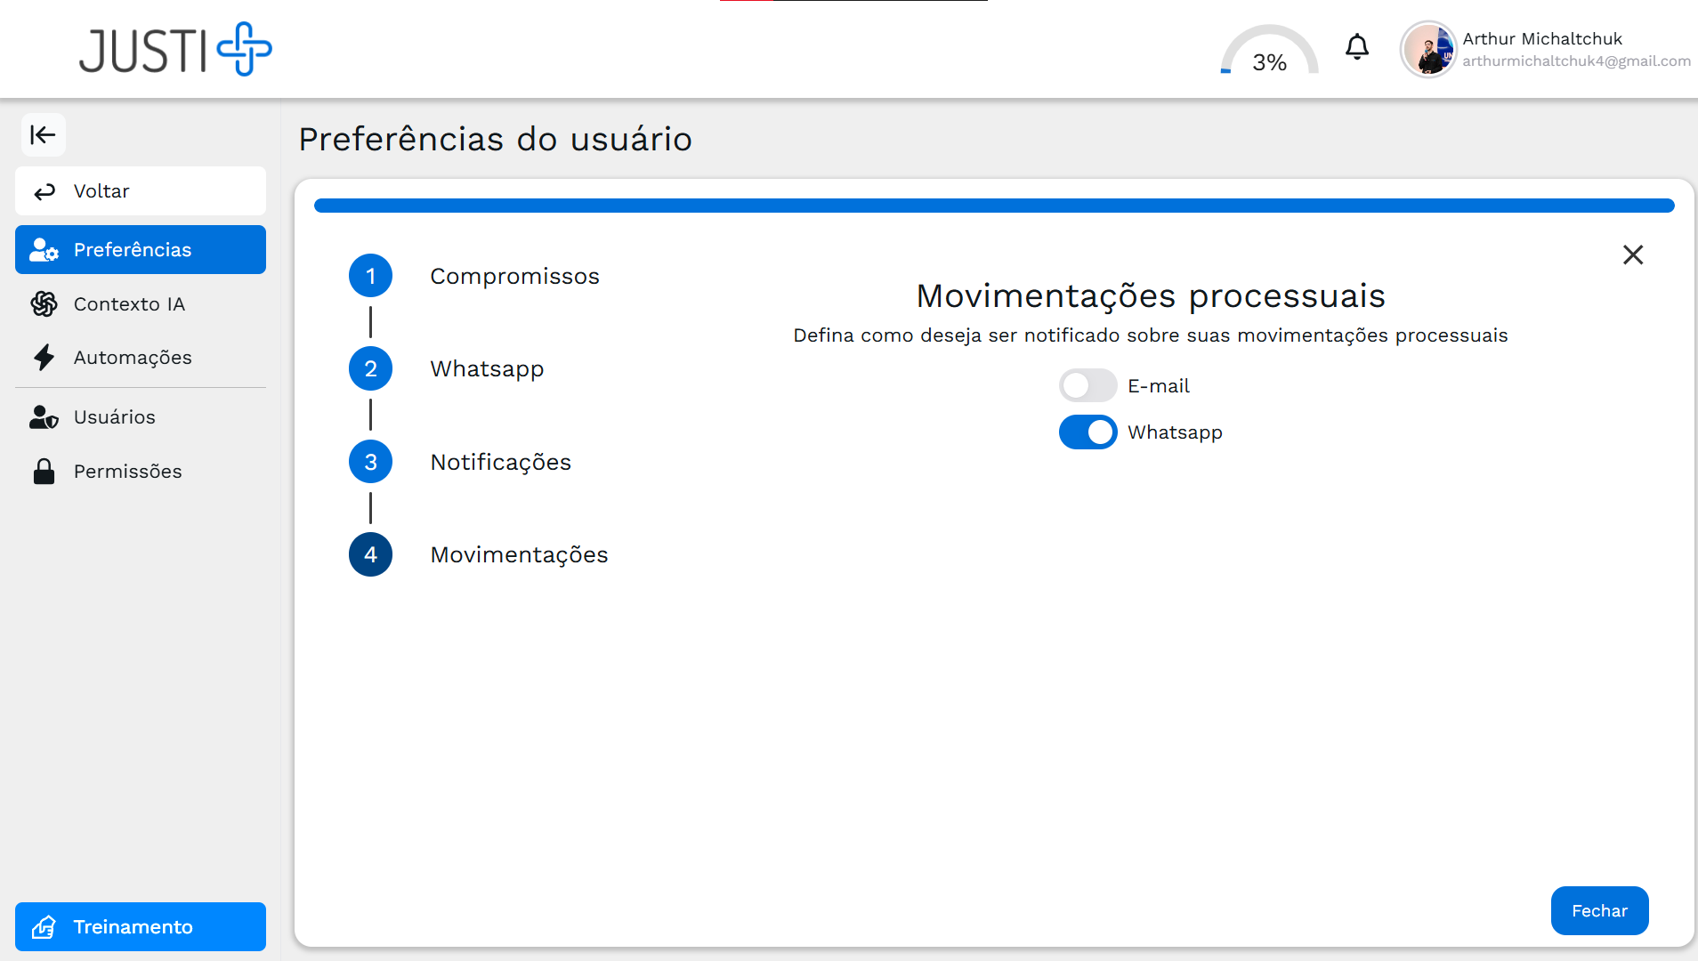Enable E-mail notifications toggle

pos(1088,385)
